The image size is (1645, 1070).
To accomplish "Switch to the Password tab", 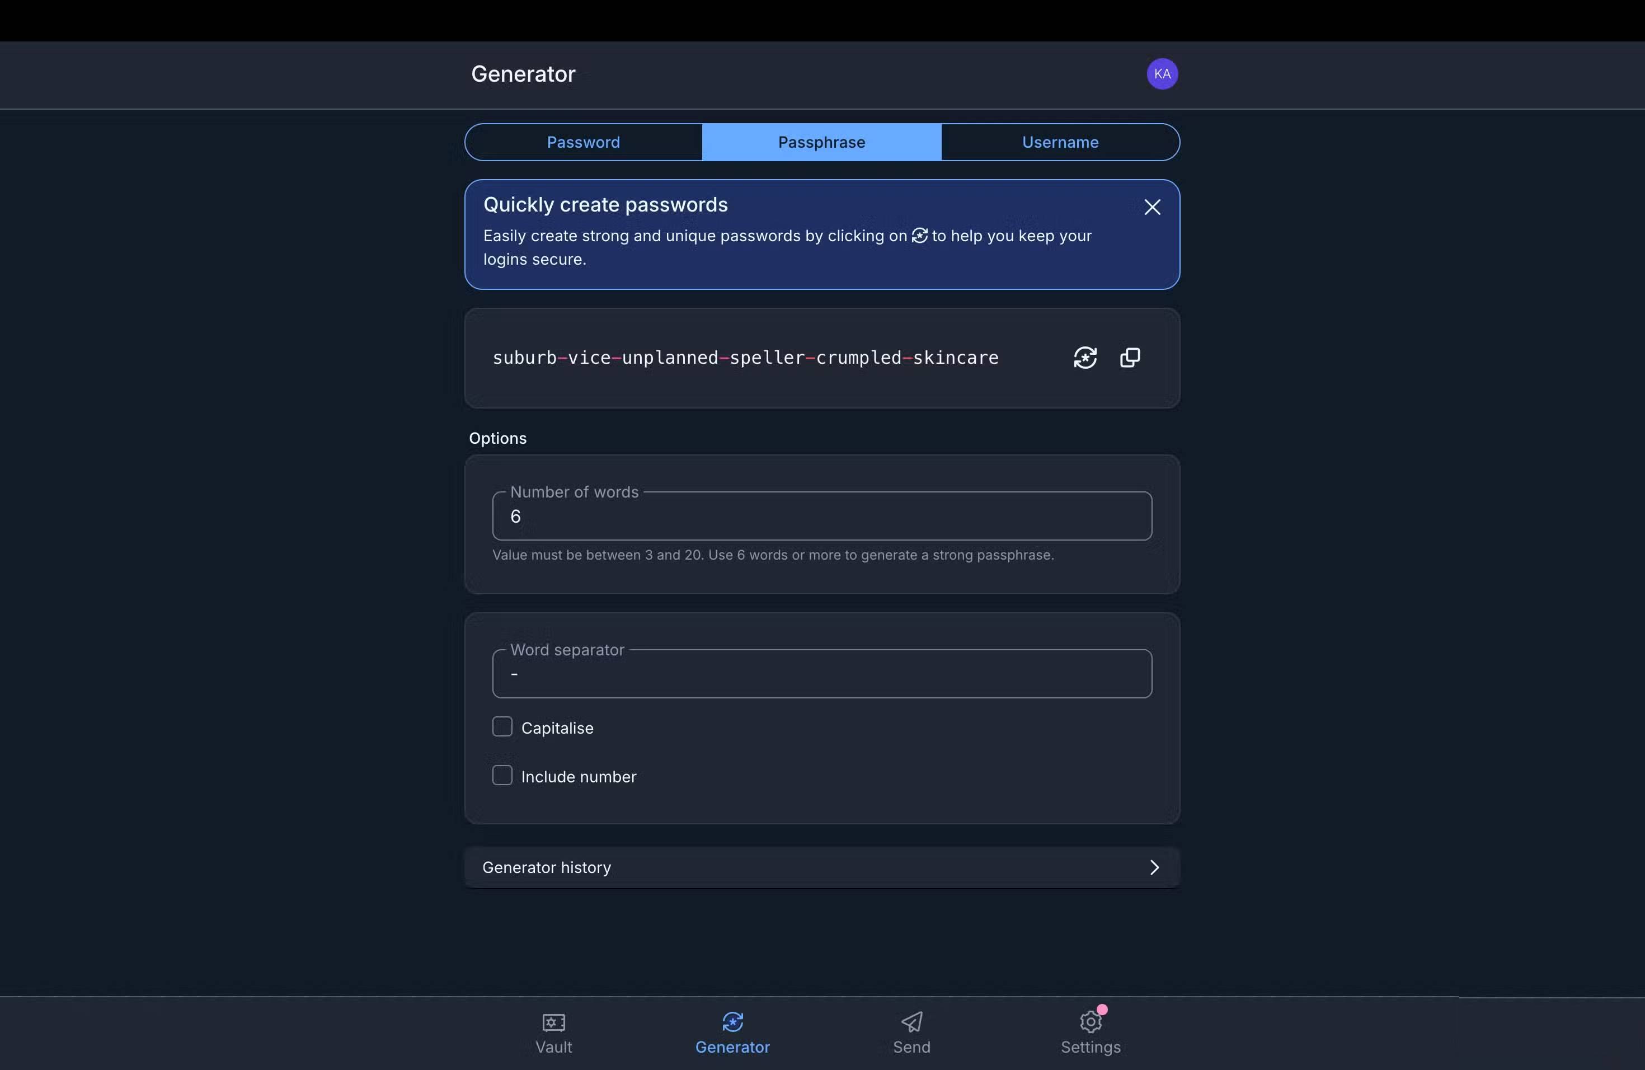I will (584, 142).
